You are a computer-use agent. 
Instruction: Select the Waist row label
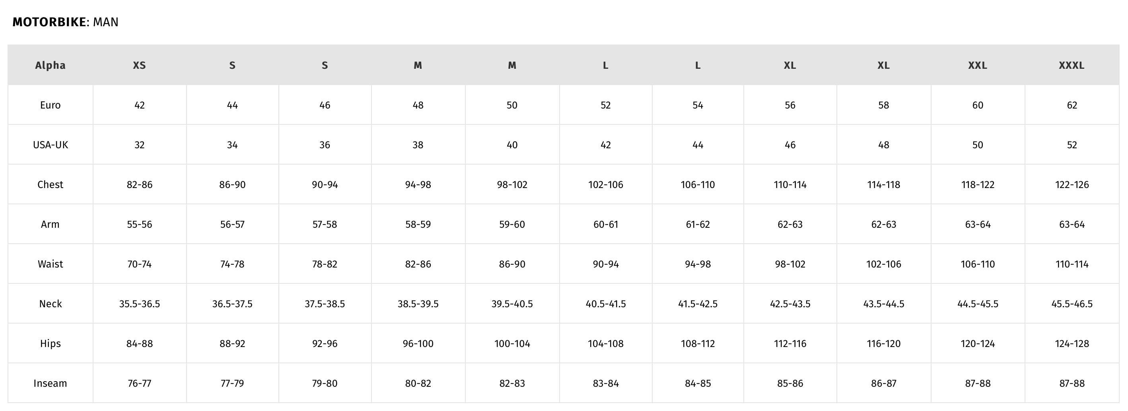click(51, 264)
